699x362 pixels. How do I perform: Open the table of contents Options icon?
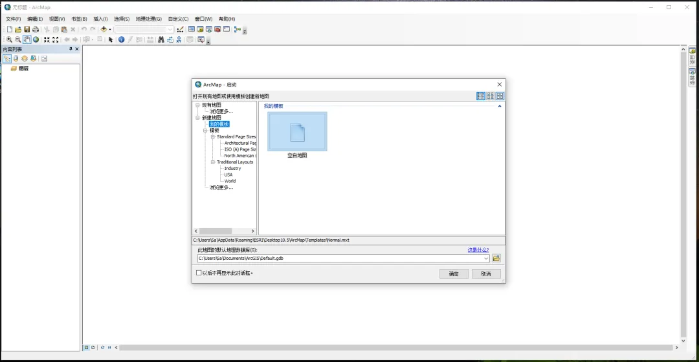[44, 59]
